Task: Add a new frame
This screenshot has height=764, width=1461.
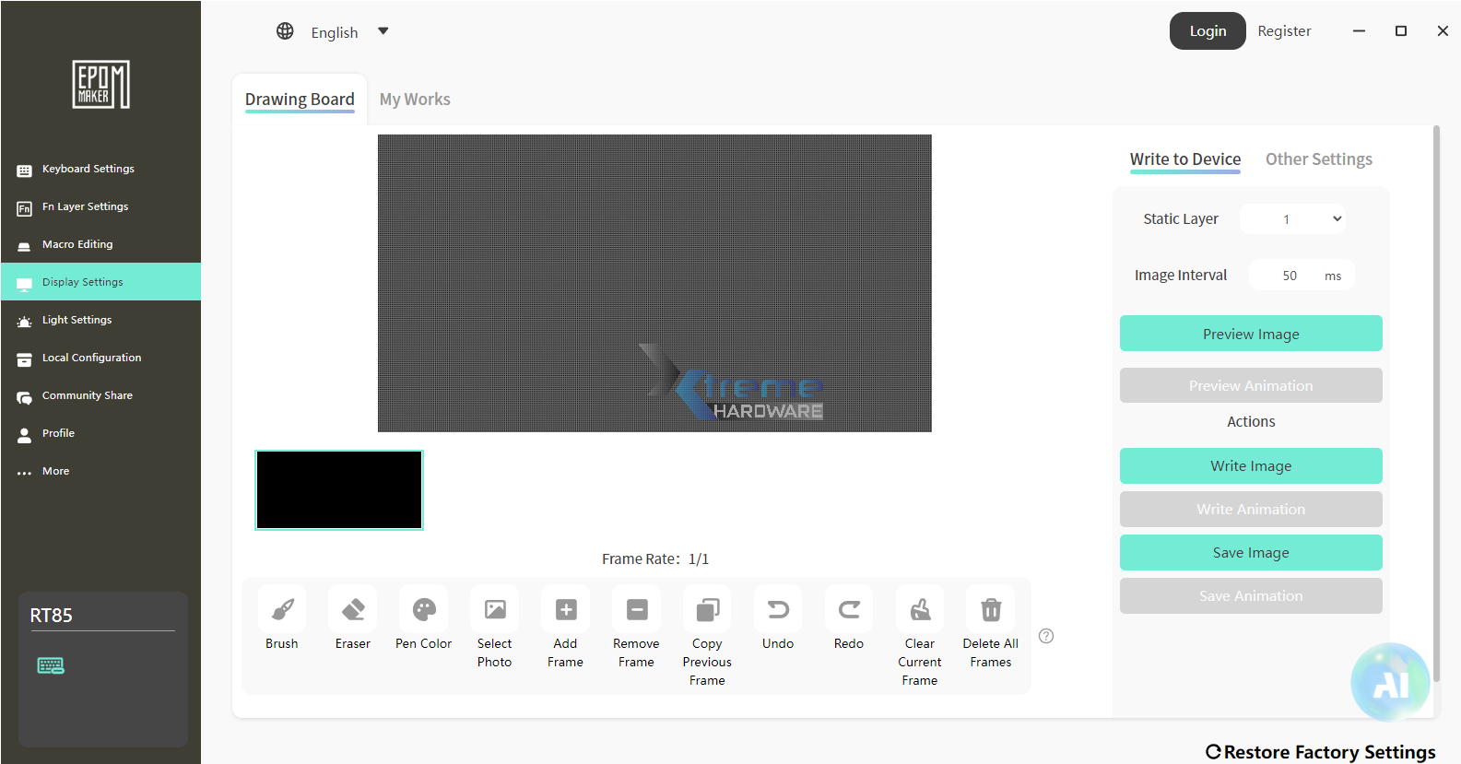Action: (x=566, y=610)
